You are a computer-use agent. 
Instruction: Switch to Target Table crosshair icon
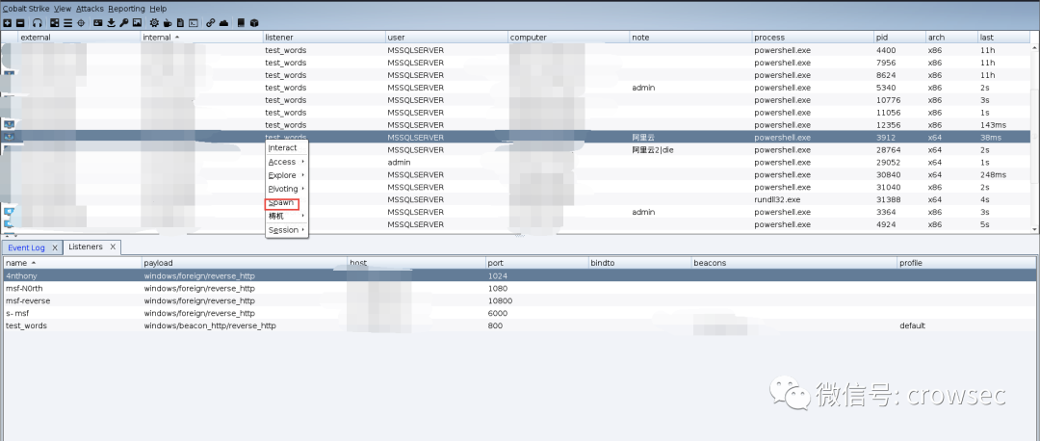coord(81,22)
